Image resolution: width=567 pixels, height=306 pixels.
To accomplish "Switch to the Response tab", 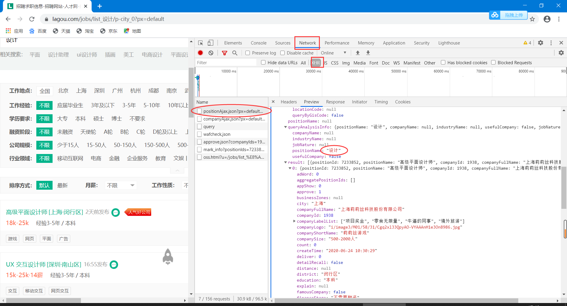I will [335, 102].
